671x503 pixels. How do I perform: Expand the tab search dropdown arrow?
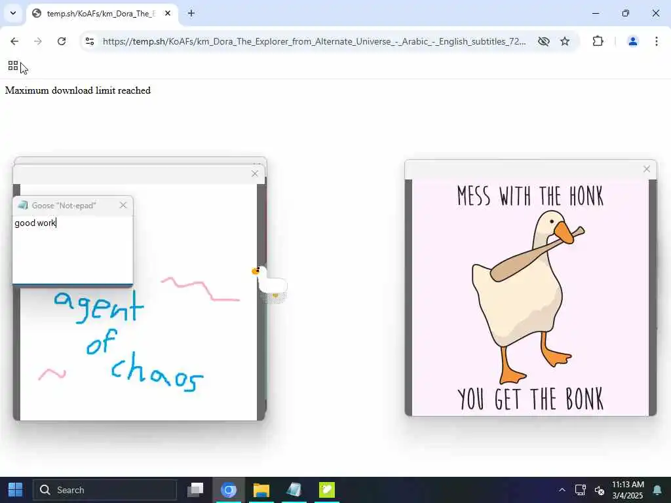click(x=13, y=13)
